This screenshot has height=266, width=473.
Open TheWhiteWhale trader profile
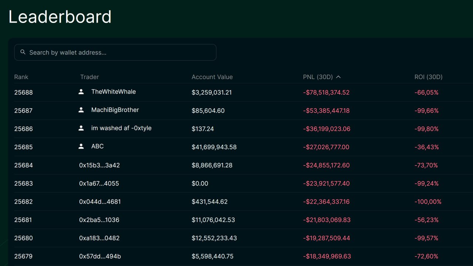point(113,92)
